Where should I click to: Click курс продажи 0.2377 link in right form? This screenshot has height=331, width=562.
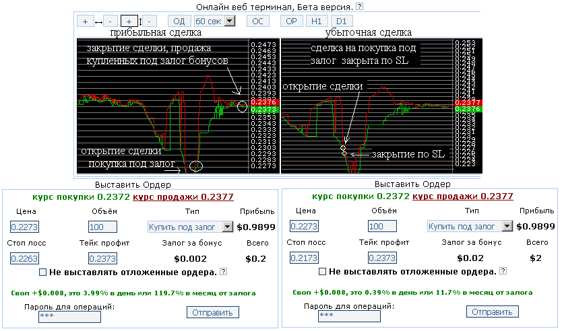tap(463, 196)
